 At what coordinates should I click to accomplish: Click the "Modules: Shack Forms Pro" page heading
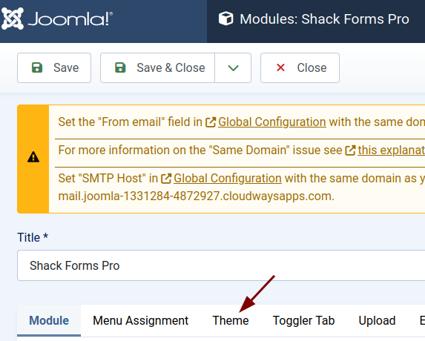pyautogui.click(x=324, y=19)
